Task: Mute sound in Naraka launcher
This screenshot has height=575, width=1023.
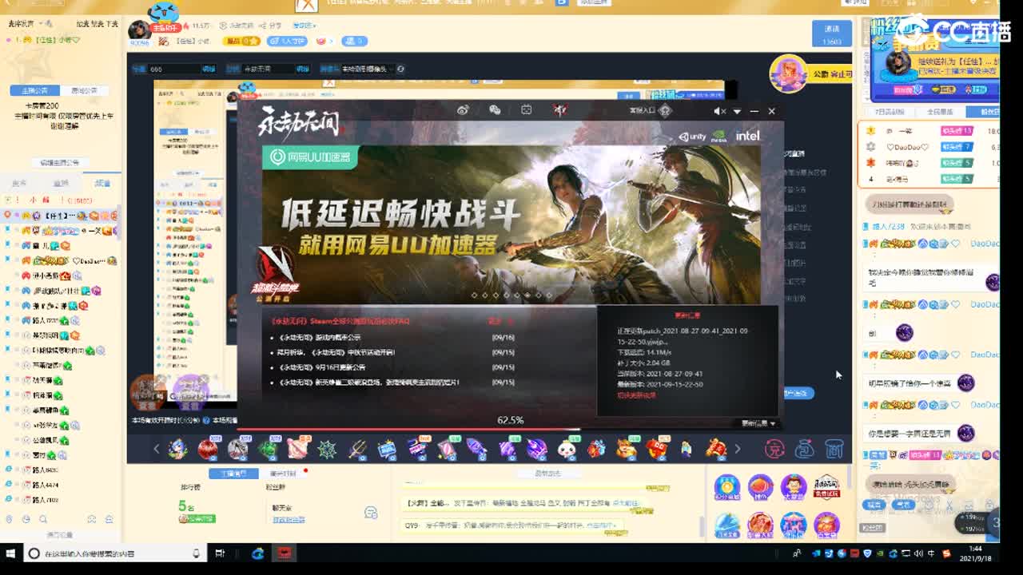Action: click(719, 111)
